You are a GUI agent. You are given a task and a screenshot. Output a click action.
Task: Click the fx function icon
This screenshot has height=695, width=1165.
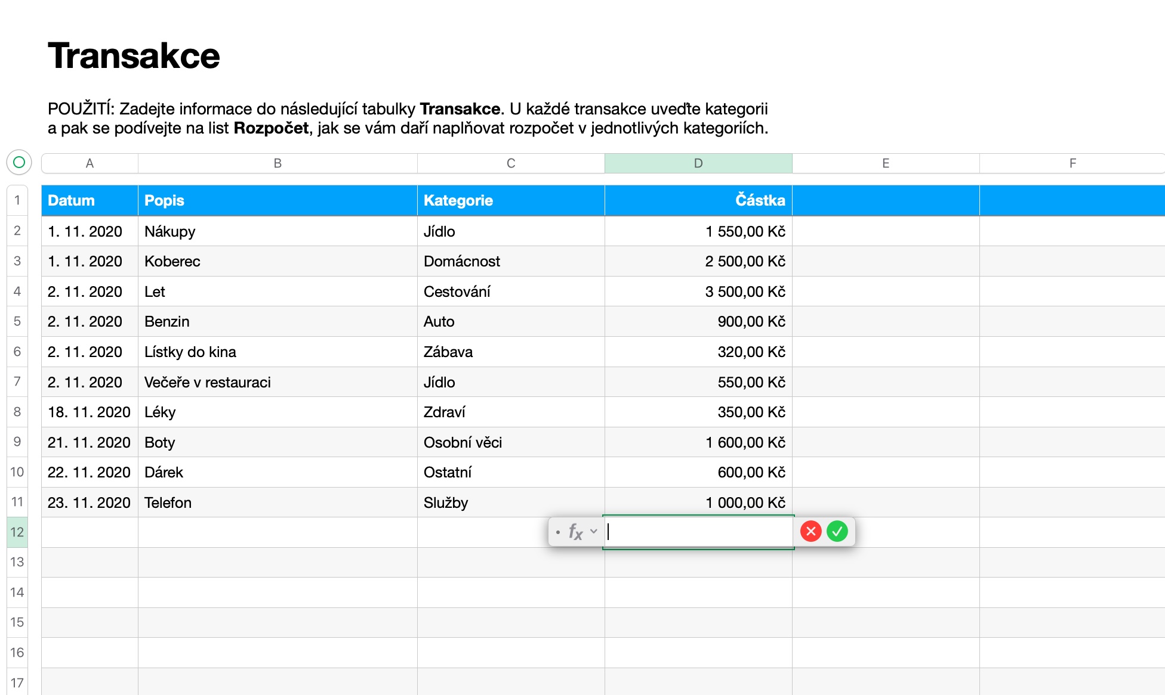(575, 531)
